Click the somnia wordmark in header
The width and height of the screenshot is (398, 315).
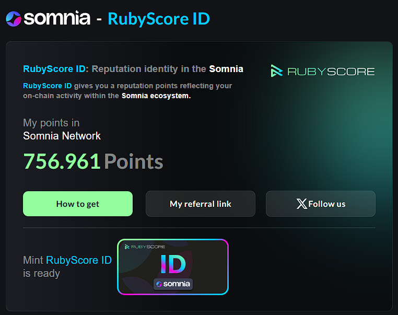57,18
